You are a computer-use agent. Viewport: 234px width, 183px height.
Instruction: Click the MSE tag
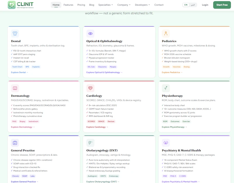click(x=165, y=176)
